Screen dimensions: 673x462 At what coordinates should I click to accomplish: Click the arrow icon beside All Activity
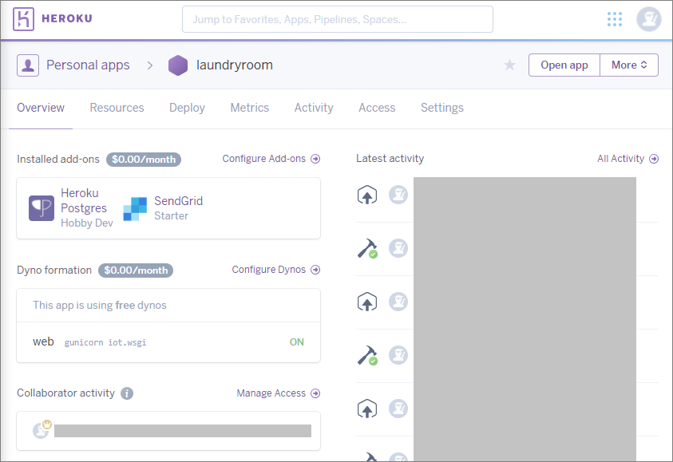[654, 159]
